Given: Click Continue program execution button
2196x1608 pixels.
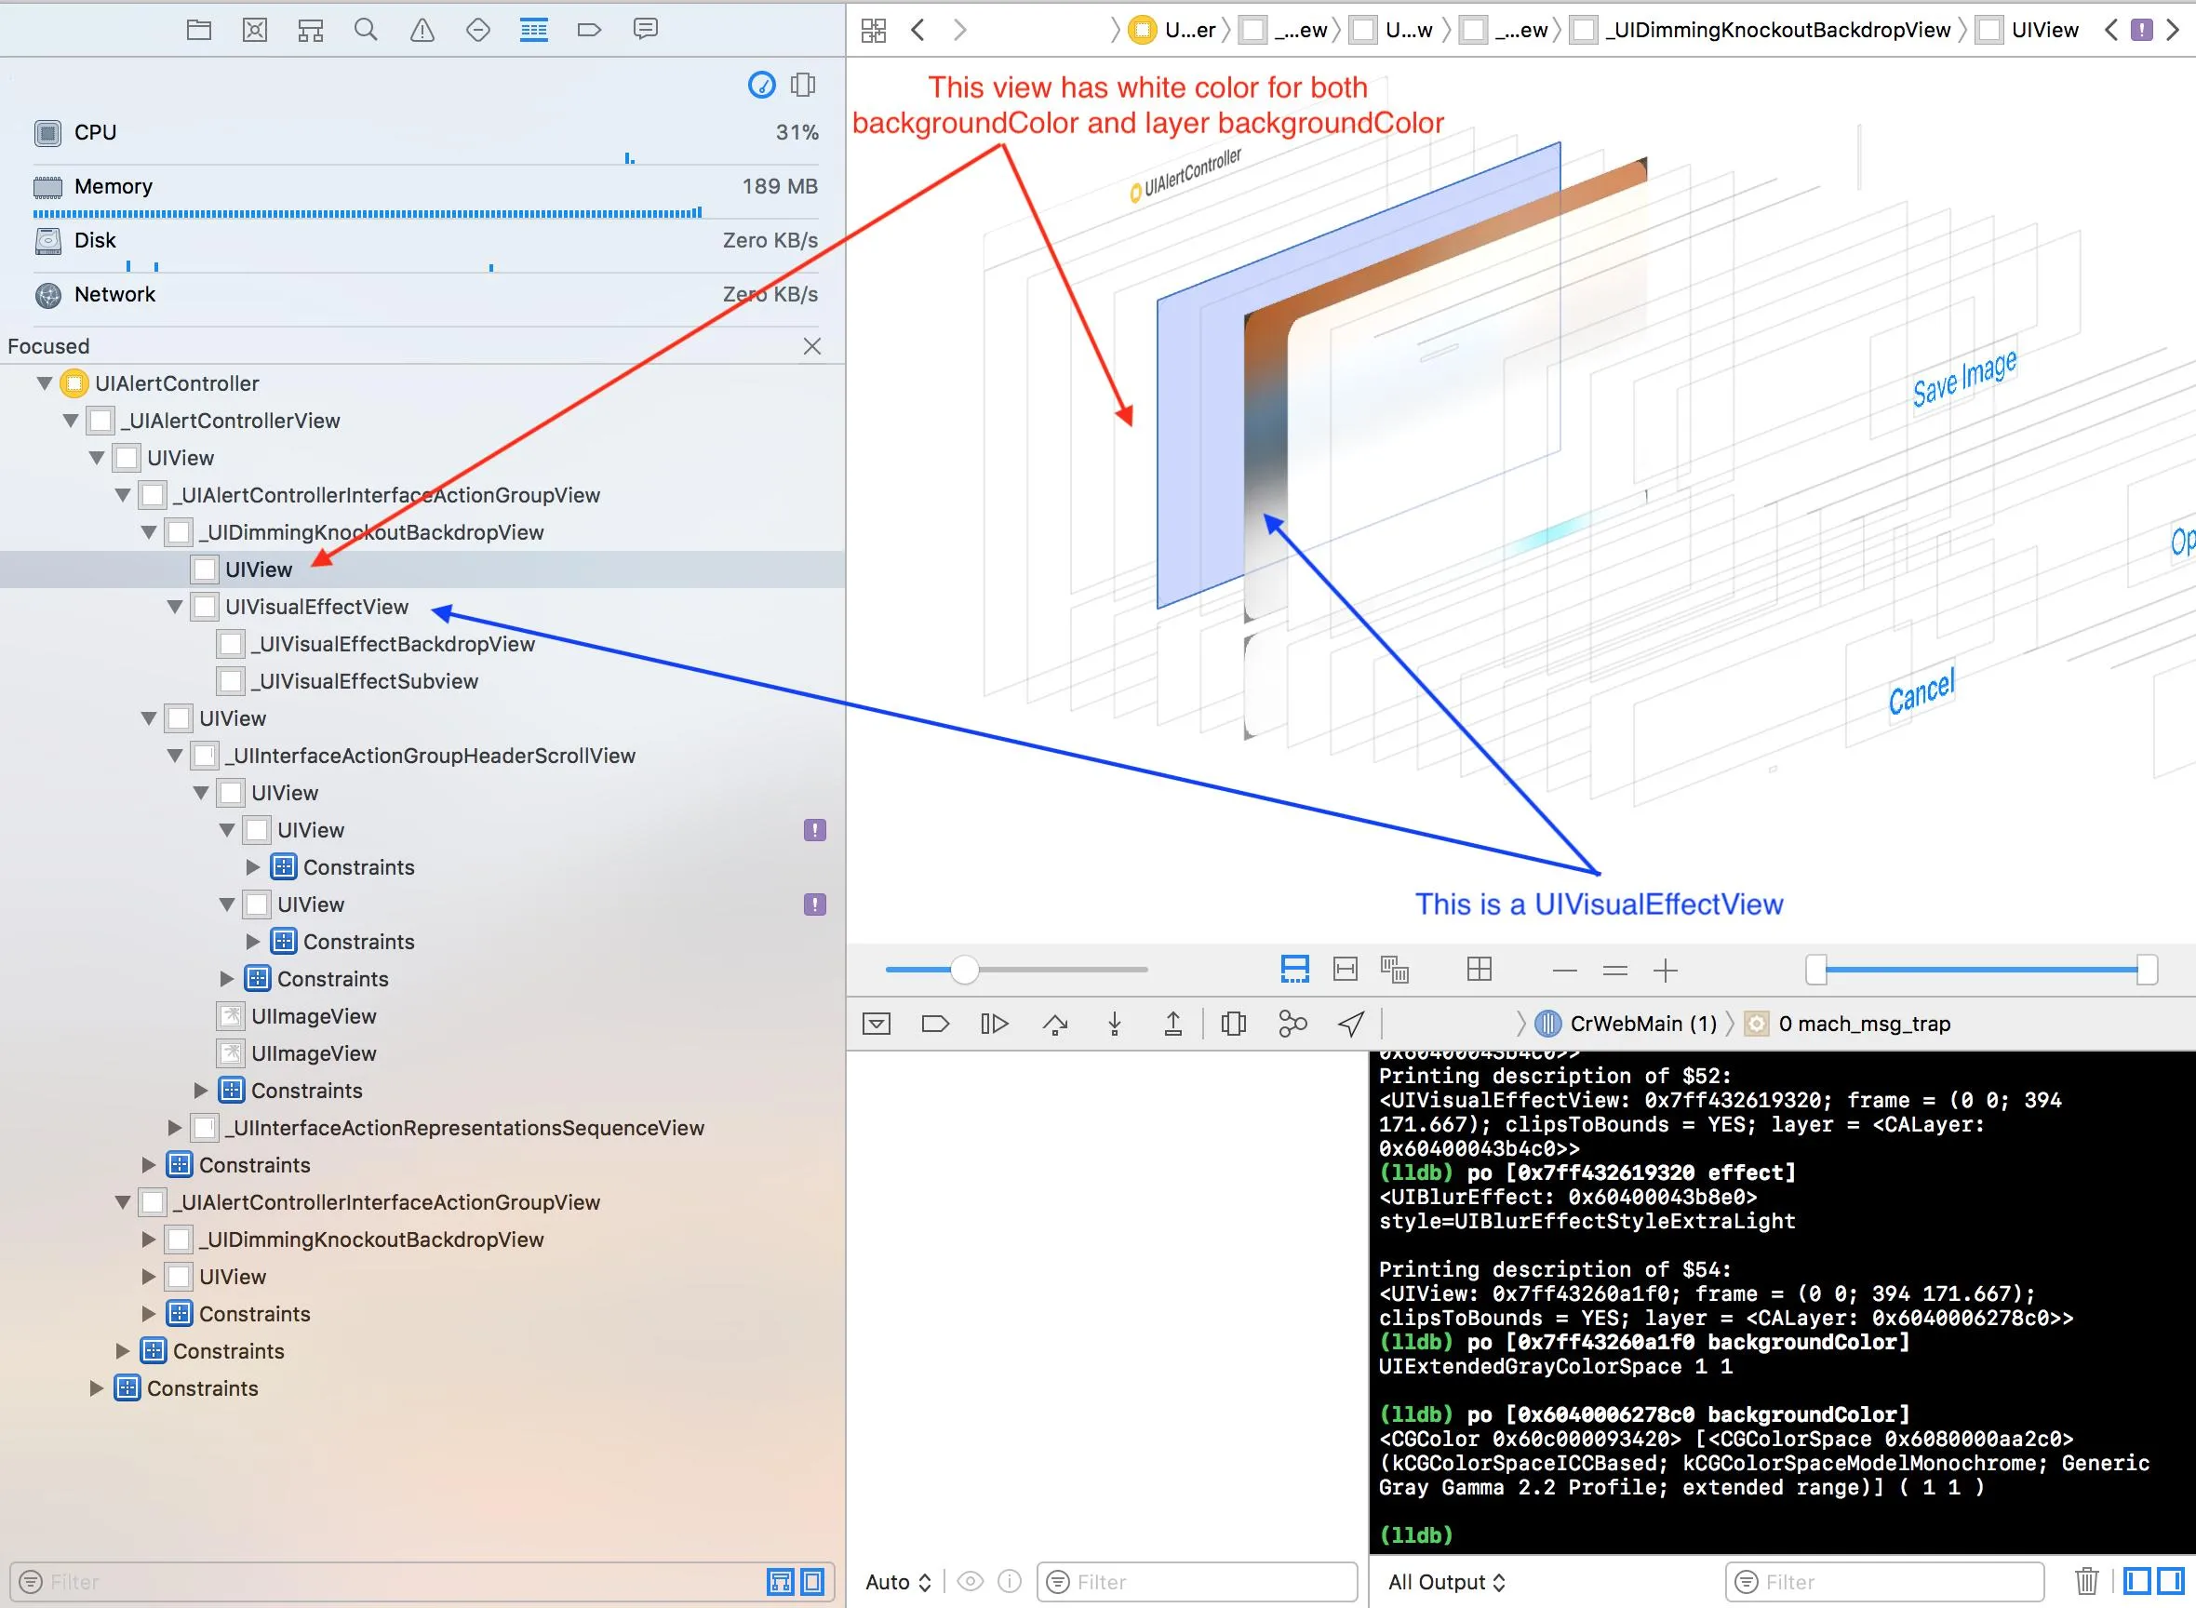Looking at the screenshot, I should click(995, 1024).
